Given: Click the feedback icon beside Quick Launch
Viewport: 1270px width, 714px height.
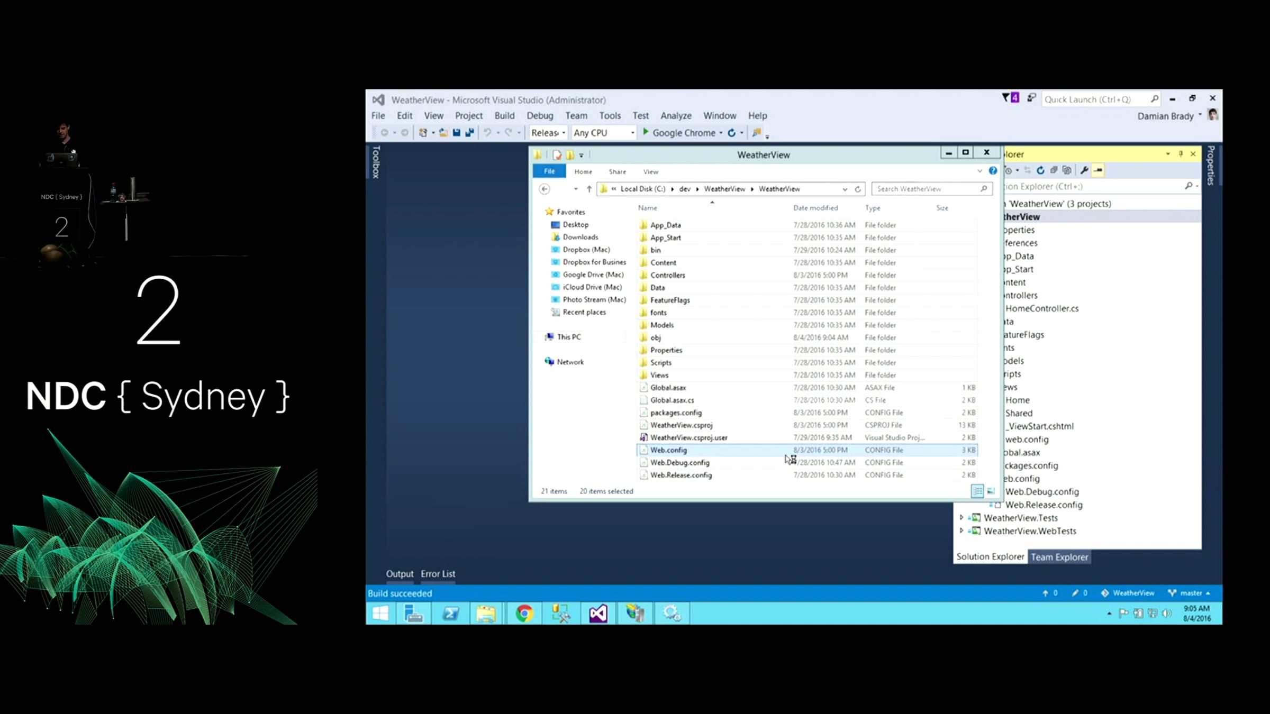Looking at the screenshot, I should click(x=1031, y=98).
